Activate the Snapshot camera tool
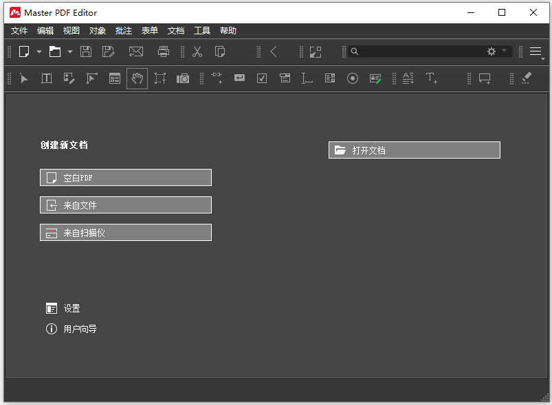Screen dimensions: 552x405 pos(183,78)
